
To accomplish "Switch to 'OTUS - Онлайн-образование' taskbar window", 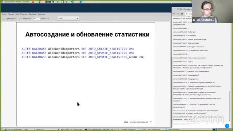I will pos(124,130).
